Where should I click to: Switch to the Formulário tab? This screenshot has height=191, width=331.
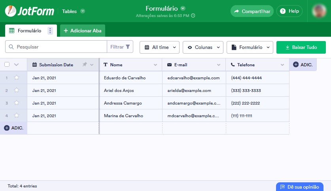26,31
